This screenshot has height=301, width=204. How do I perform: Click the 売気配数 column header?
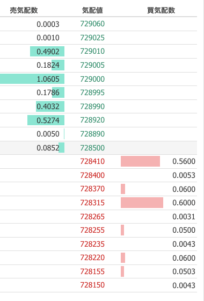24,10
